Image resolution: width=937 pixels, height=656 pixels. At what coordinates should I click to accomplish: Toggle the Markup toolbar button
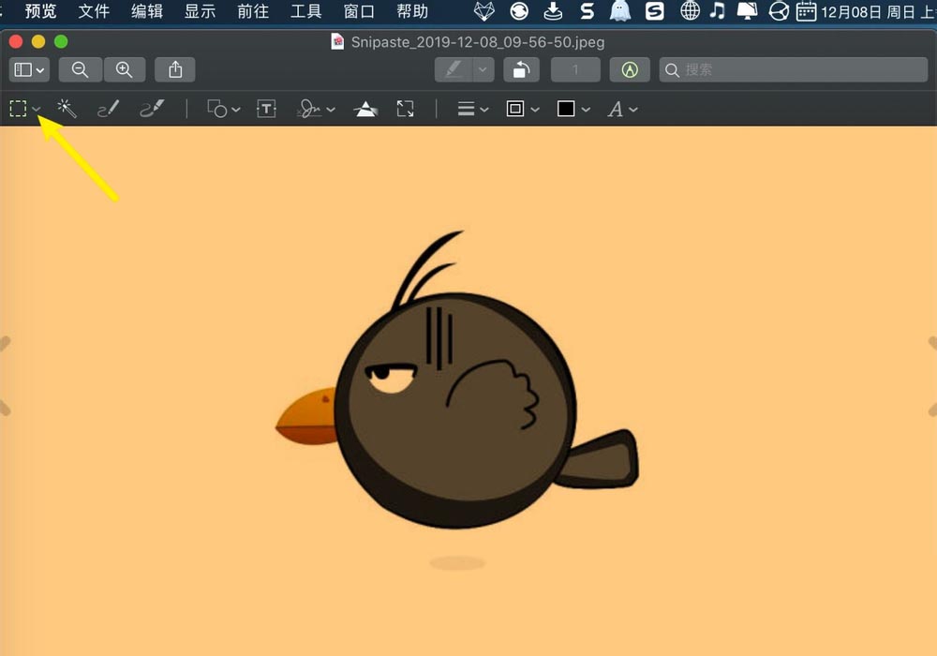click(630, 70)
